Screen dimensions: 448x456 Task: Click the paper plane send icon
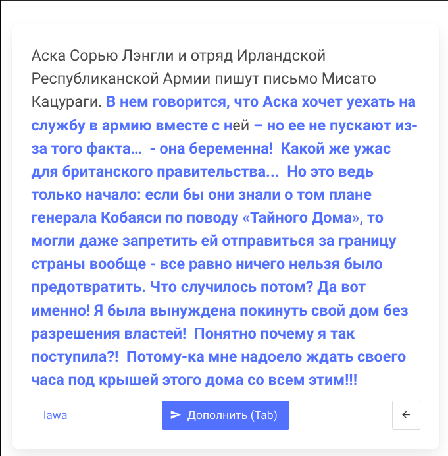pos(176,415)
